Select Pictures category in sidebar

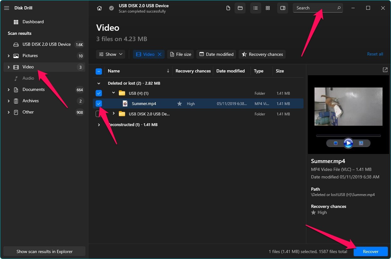(x=44, y=56)
